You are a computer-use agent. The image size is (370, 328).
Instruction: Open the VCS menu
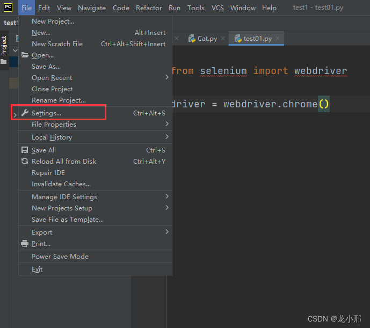tap(217, 8)
